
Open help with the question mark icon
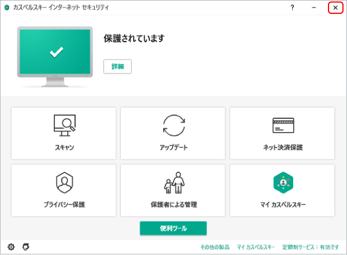coord(292,8)
